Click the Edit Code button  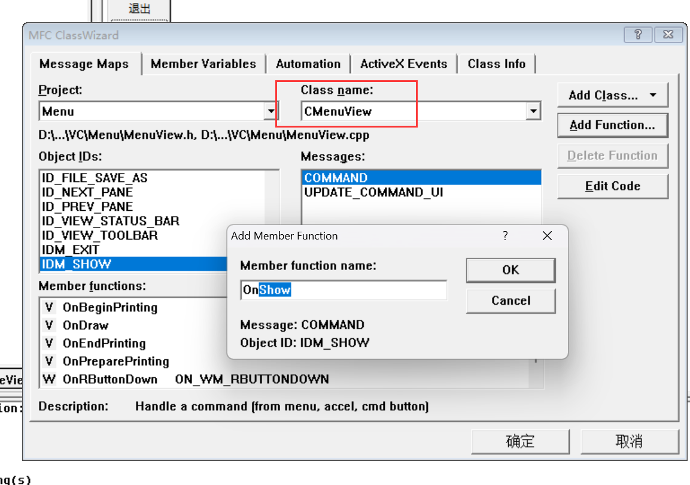click(613, 186)
